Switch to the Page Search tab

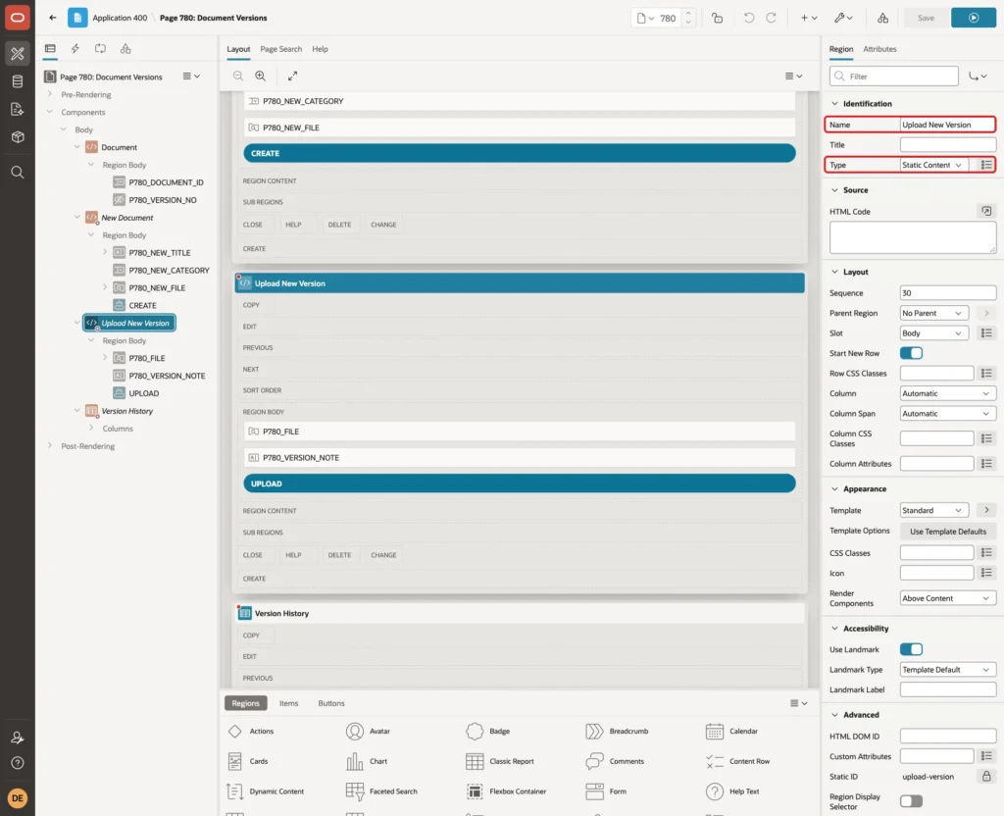[281, 49]
